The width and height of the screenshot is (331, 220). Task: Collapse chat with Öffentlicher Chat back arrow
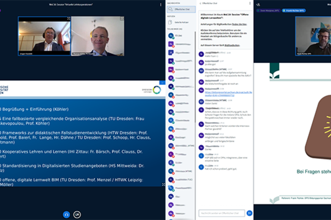coord(200,3)
